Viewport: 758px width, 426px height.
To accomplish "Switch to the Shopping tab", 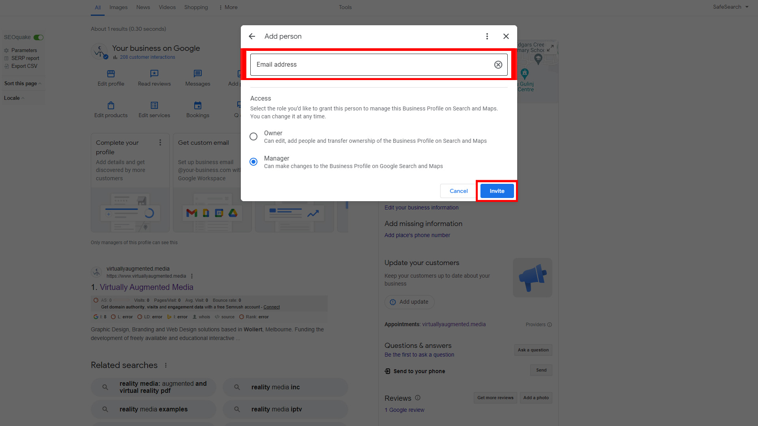I will [196, 7].
